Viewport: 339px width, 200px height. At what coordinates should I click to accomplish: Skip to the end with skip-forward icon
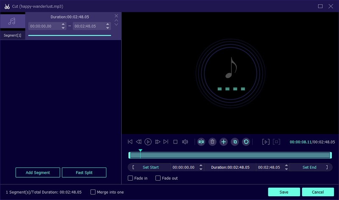pos(166,142)
